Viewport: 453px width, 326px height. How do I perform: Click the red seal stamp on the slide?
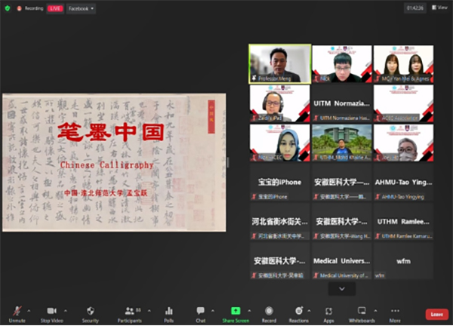(x=211, y=117)
